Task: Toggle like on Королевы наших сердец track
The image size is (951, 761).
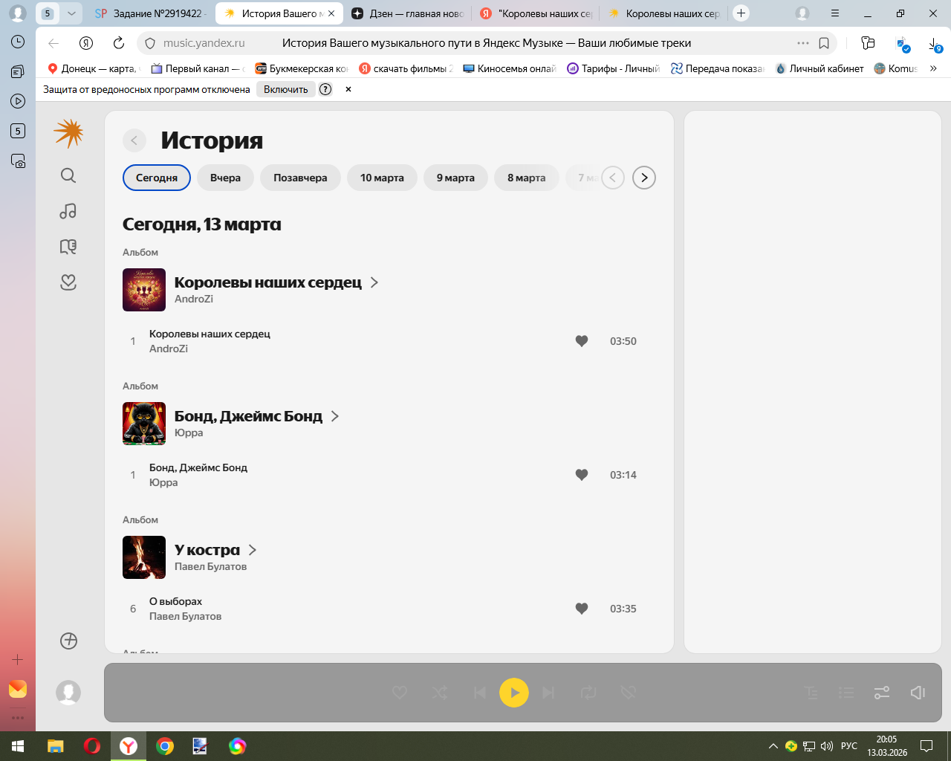Action: [x=582, y=341]
